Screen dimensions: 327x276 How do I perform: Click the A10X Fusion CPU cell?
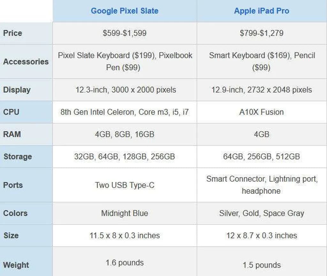point(262,112)
